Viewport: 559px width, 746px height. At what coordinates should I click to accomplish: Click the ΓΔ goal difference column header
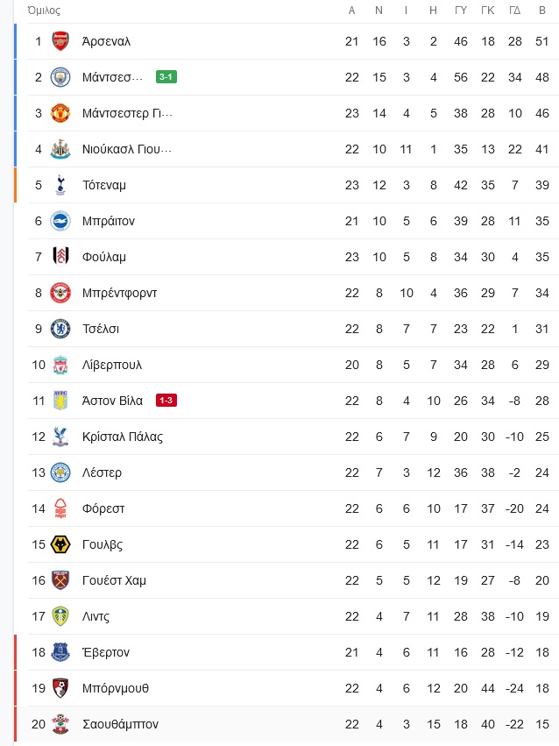515,11
